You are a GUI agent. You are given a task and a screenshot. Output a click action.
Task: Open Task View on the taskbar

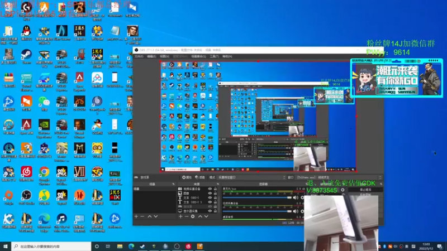(108, 246)
